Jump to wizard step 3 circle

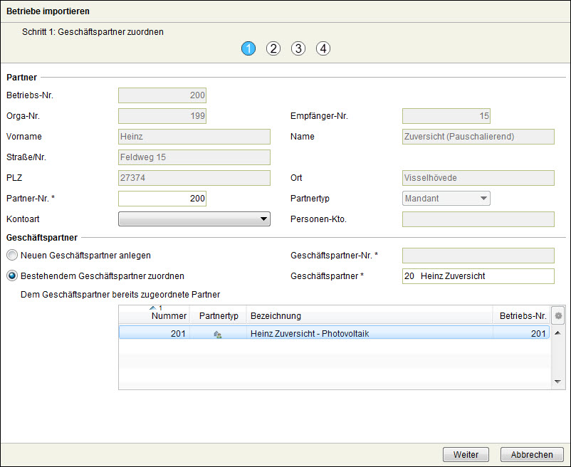(298, 48)
